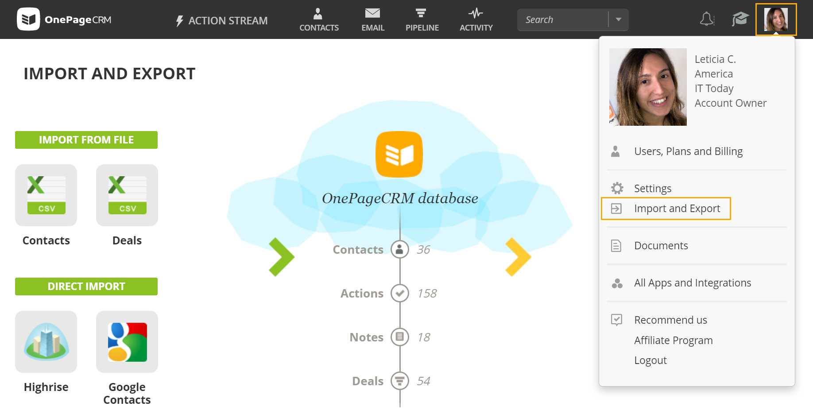Click the large profile photo of Leticia

[x=648, y=87]
